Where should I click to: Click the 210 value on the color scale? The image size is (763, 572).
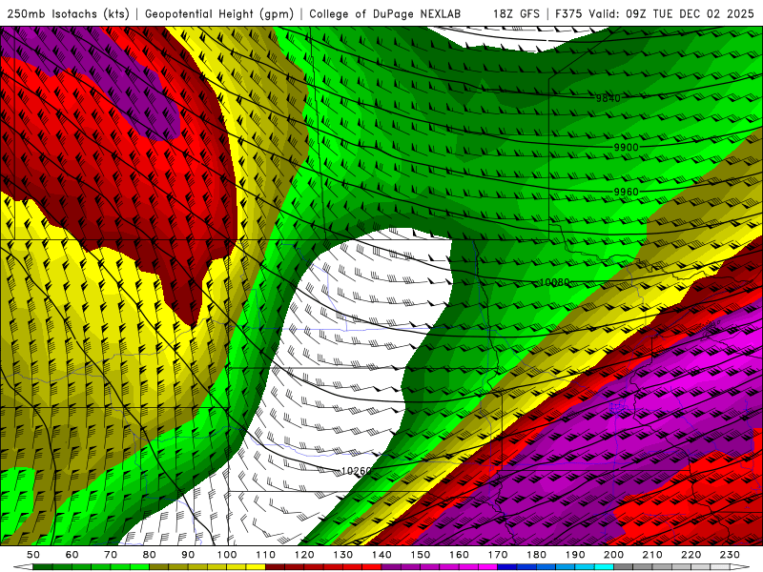coord(652,555)
